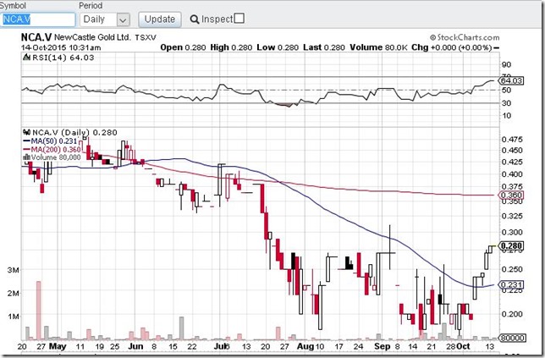Click the Open 0.280 value in header

(183, 47)
